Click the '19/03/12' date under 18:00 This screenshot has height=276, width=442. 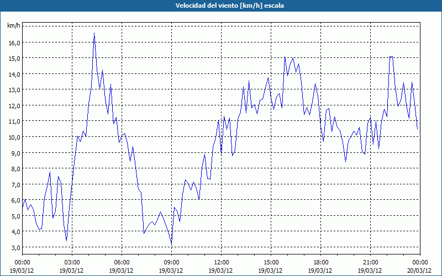point(320,270)
